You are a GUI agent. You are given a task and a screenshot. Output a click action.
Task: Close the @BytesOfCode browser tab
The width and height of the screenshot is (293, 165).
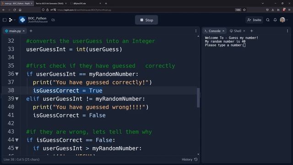click(100, 3)
